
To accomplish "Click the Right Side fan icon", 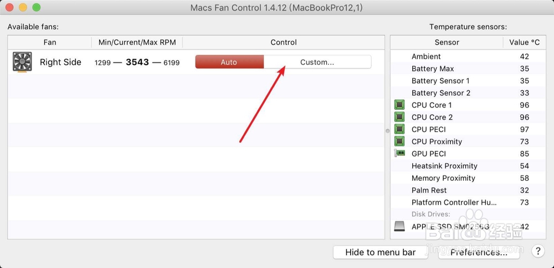I will click(x=22, y=62).
